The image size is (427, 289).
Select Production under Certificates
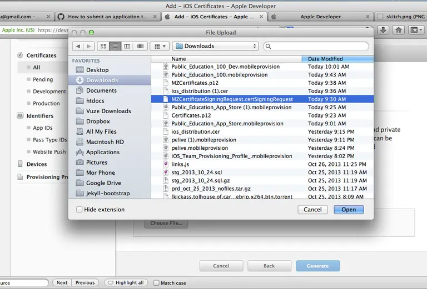tap(46, 104)
